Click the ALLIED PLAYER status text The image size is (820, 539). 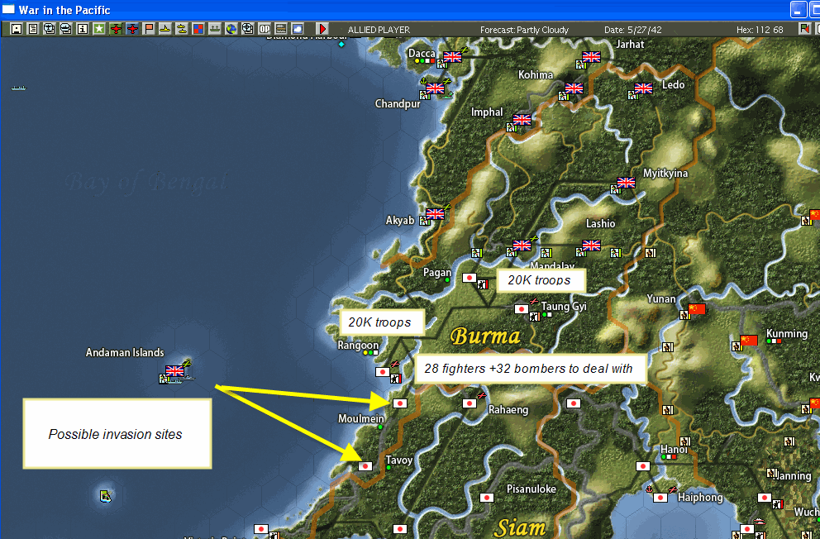click(379, 30)
